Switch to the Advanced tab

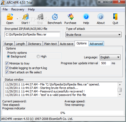(96, 44)
